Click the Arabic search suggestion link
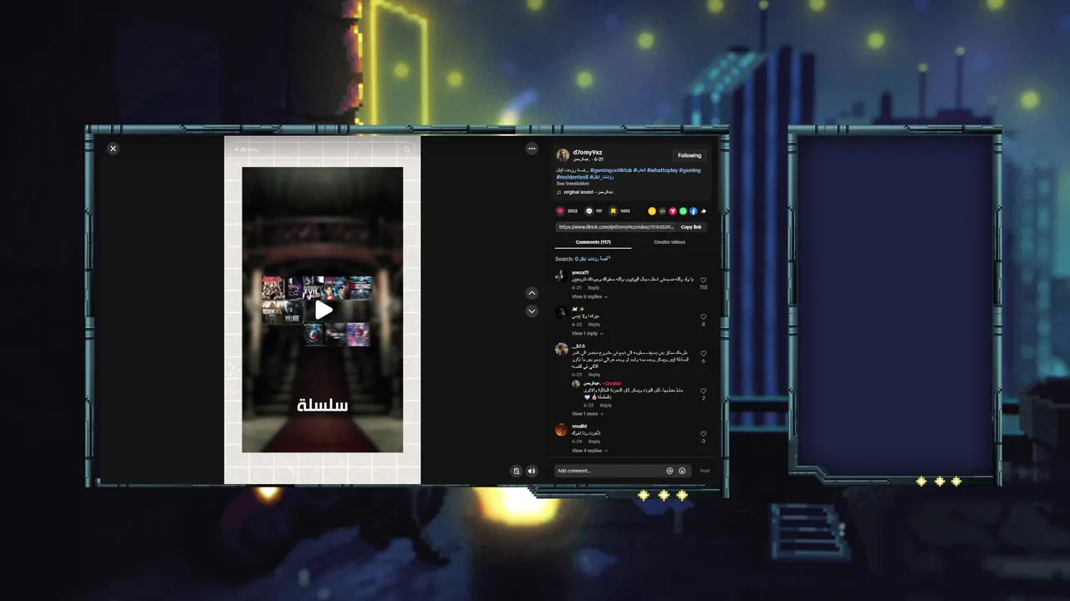 [x=593, y=259]
